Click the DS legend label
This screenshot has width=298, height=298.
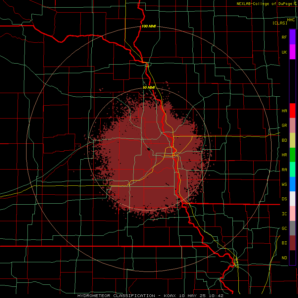pos(284,199)
